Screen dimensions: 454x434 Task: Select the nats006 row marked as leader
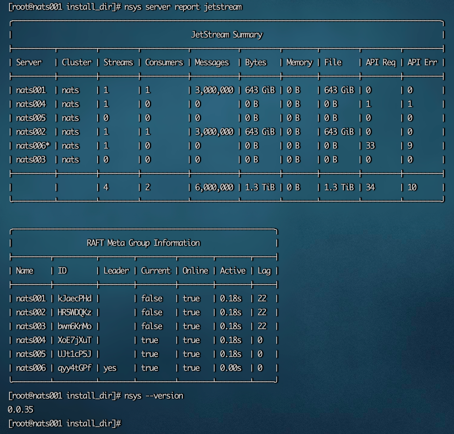point(31,368)
